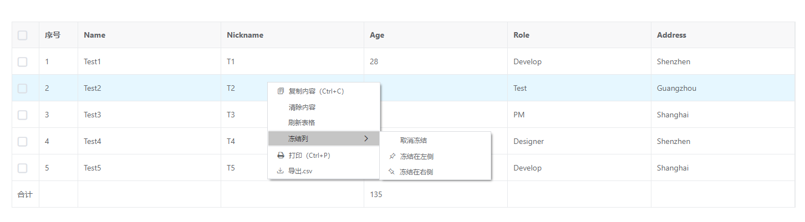Click the download icon beside 导出.csv

point(281,171)
